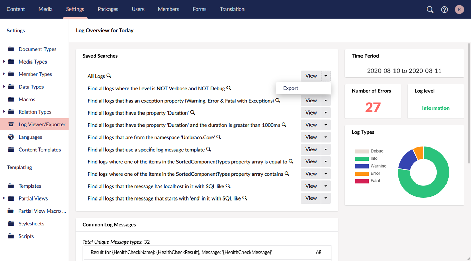471x261 pixels.
Task: Click magnifier beside localhost SQL like search
Action: click(228, 186)
